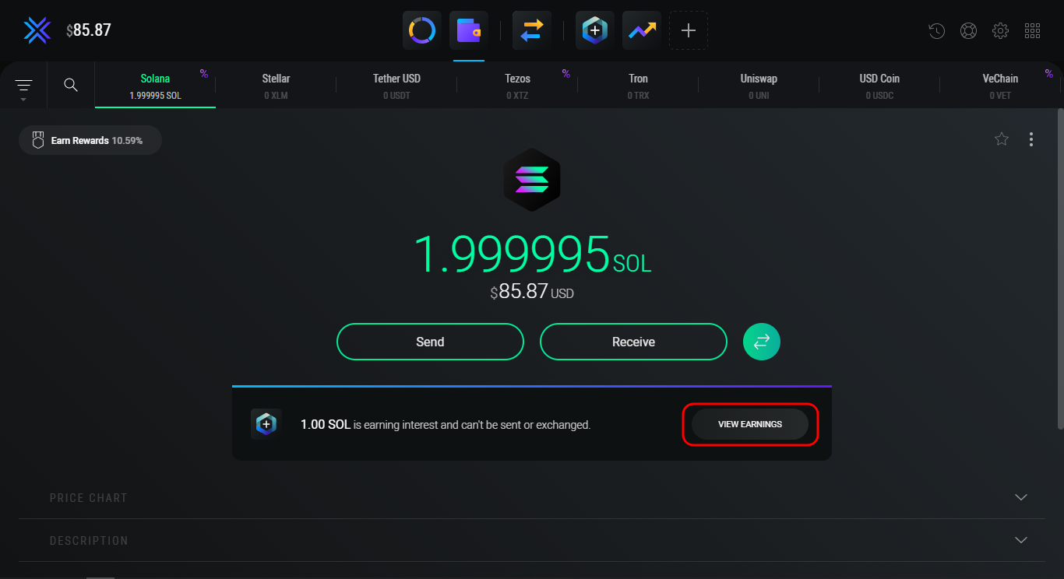Screen dimensions: 1064x579
Task: Expand the Price Chart section
Action: click(x=1020, y=497)
